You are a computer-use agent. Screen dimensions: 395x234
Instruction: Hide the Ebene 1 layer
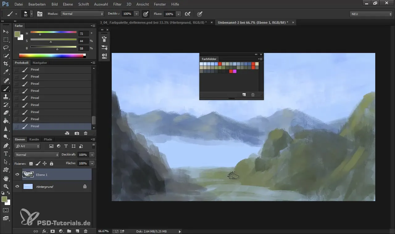[x=17, y=175]
